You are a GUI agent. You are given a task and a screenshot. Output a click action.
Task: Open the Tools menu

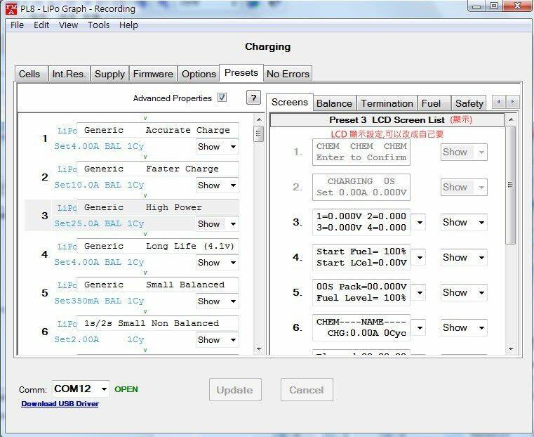98,25
